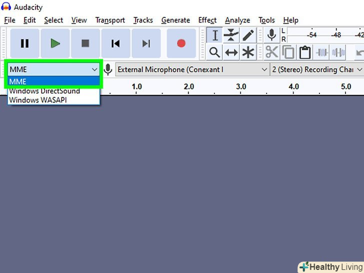Stop playback with the Stop button
Viewport: 364px width, 273px height.
(85, 43)
